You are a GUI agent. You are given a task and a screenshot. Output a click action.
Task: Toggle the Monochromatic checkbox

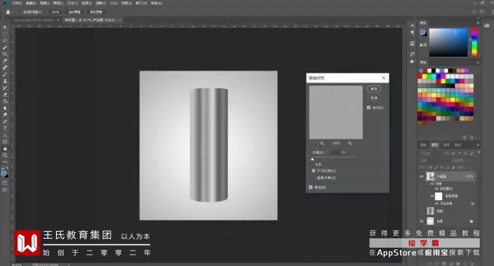point(310,188)
